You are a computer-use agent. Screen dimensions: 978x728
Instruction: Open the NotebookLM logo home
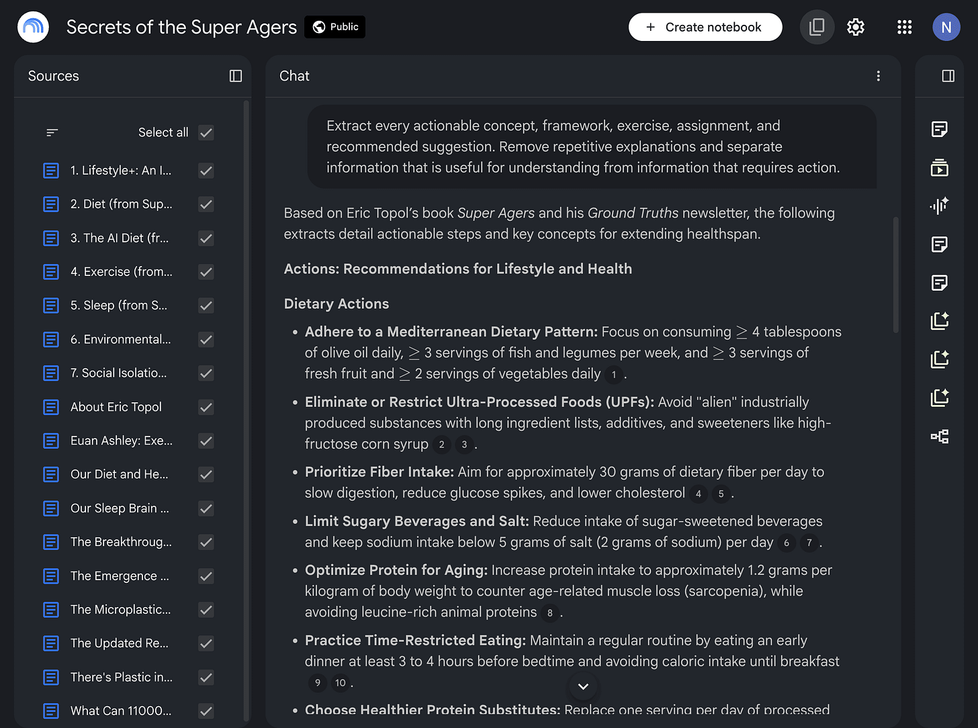(33, 27)
